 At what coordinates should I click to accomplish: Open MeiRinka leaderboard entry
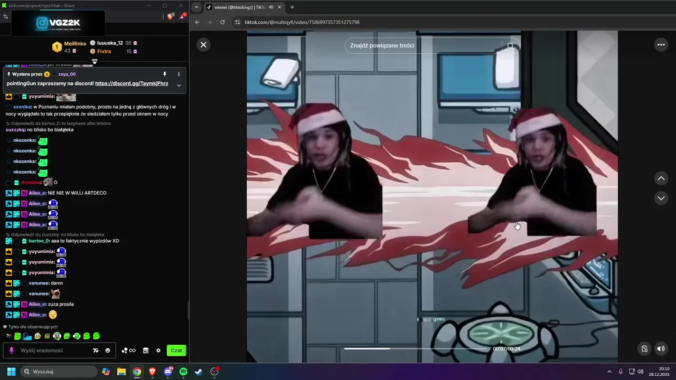click(x=69, y=47)
